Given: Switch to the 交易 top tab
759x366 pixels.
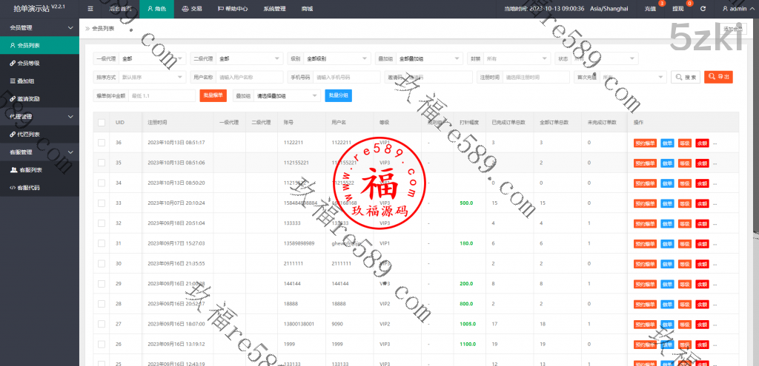Looking at the screenshot, I should pyautogui.click(x=192, y=9).
